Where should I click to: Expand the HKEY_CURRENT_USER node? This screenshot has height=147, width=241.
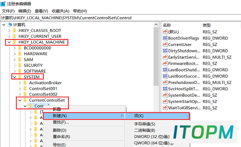coord(9,36)
